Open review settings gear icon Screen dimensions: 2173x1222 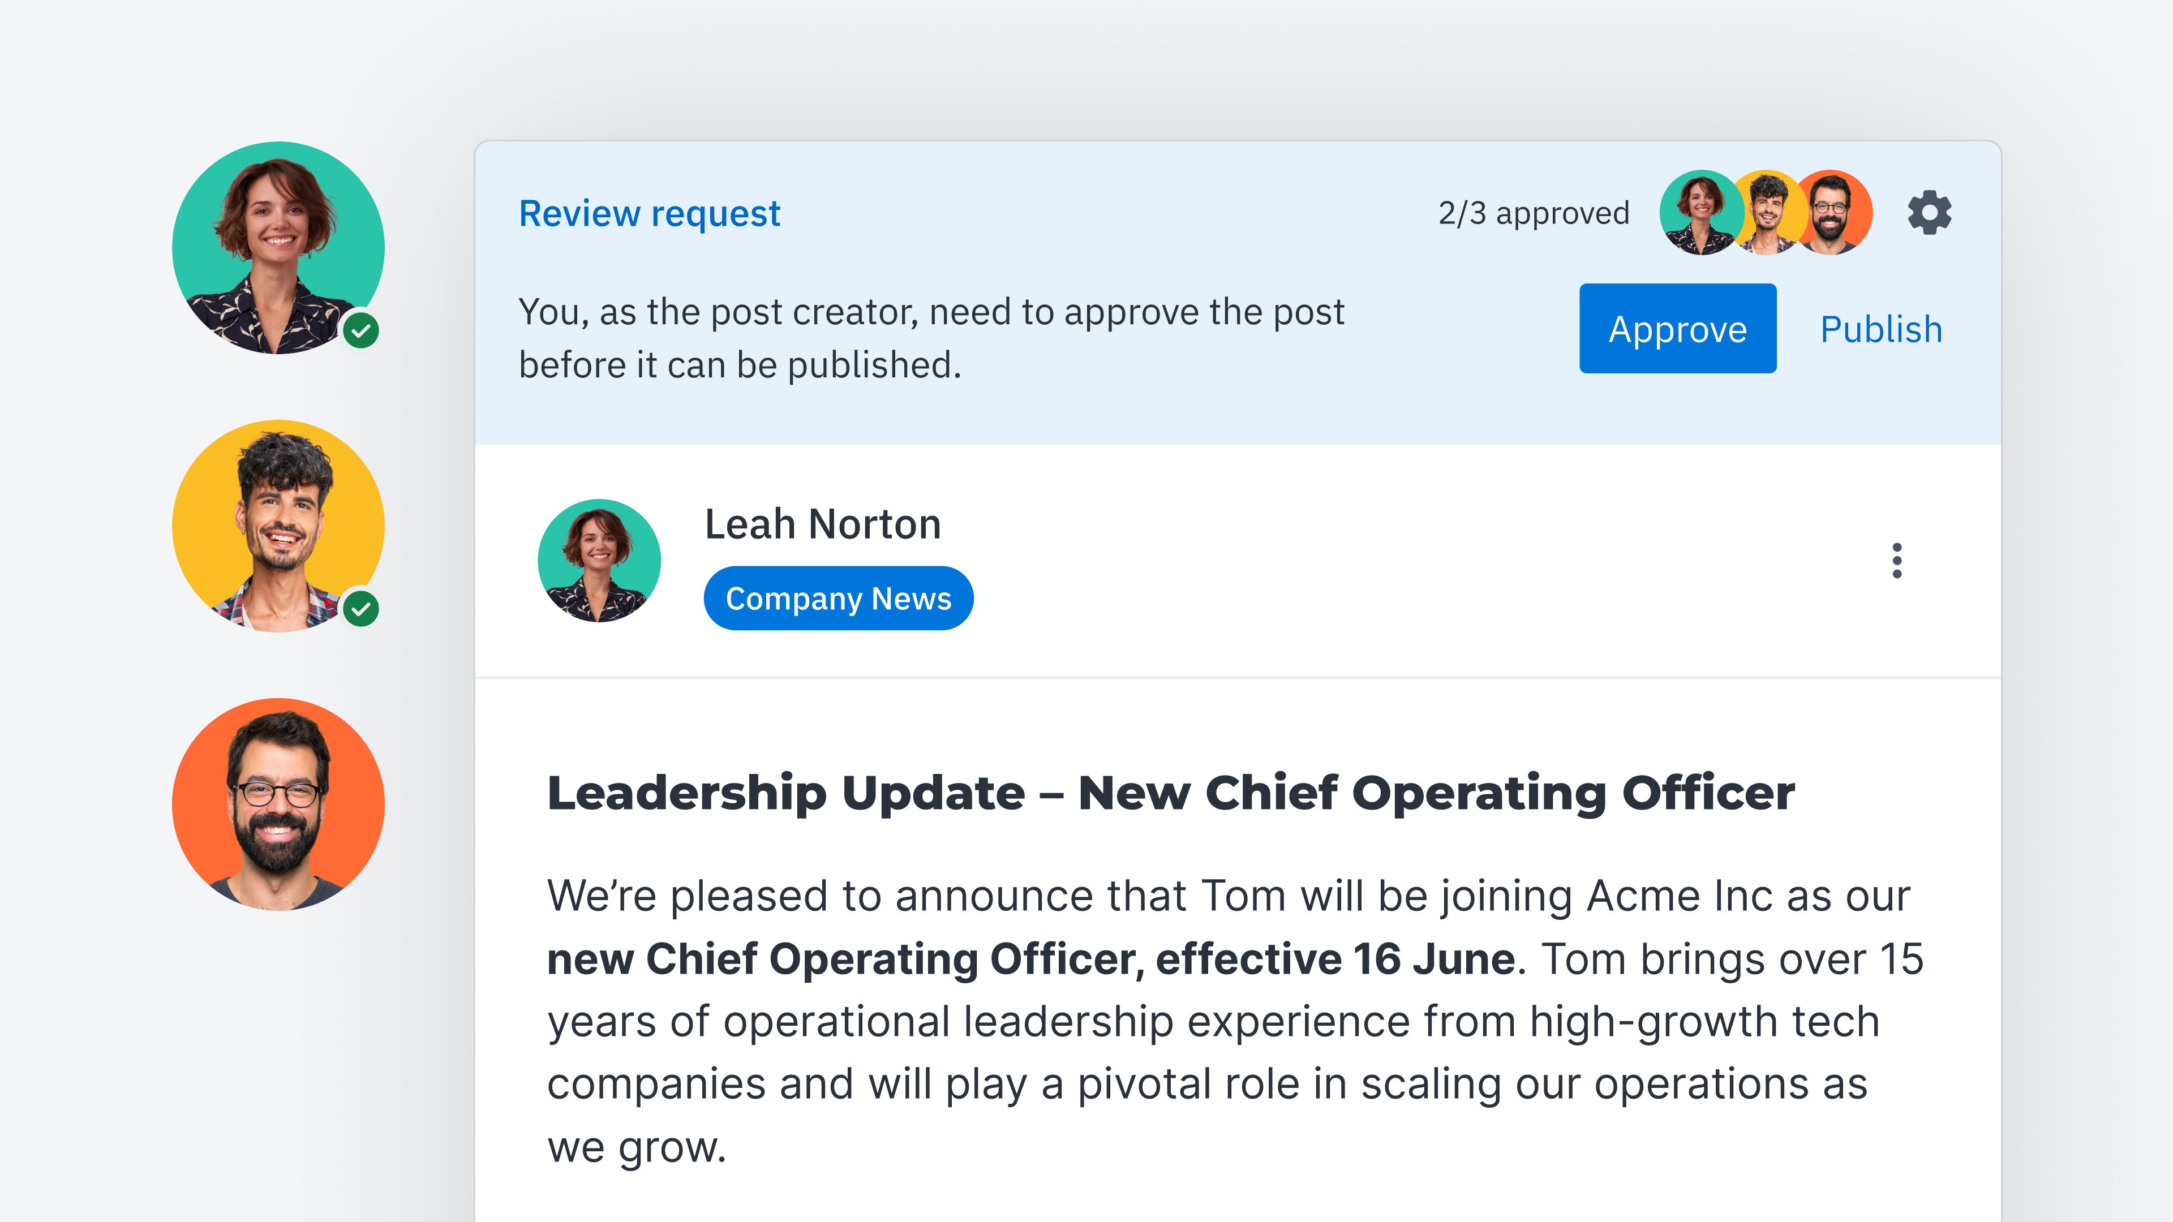coord(1929,213)
